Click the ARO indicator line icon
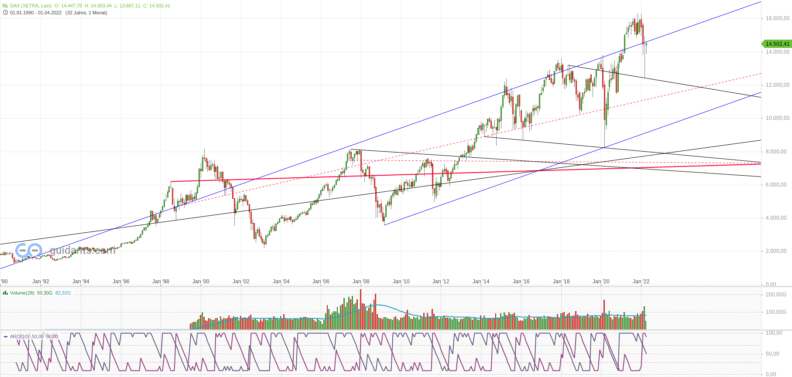 pyautogui.click(x=5, y=336)
